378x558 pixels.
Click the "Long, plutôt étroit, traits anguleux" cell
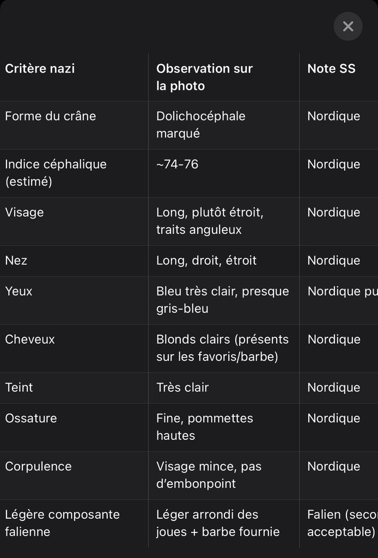pyautogui.click(x=210, y=221)
